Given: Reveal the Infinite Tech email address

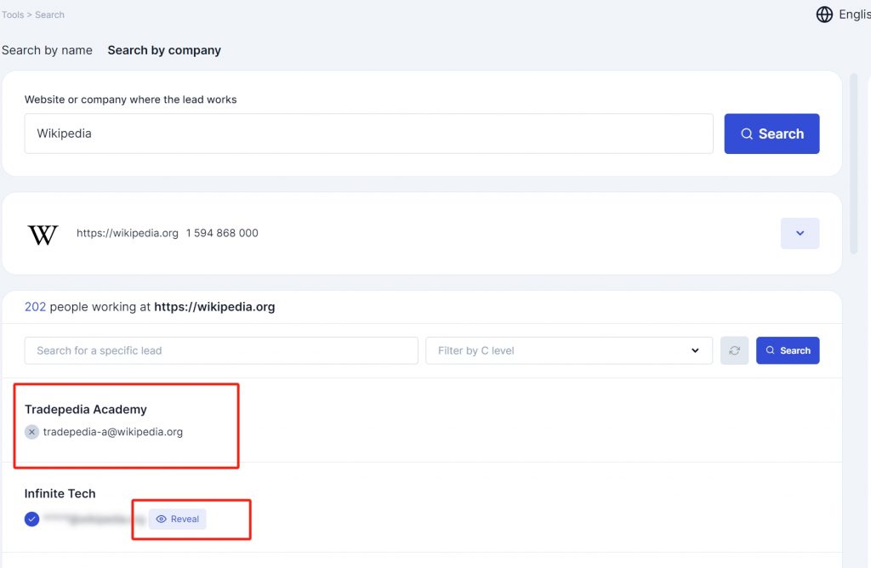Looking at the screenshot, I should point(177,520).
